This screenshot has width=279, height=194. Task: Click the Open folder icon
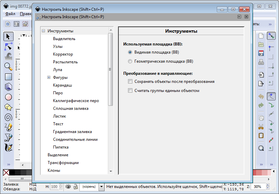click(261, 44)
